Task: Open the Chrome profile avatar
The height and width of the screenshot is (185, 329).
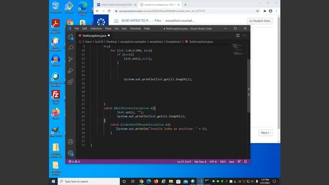Action: 270,11
